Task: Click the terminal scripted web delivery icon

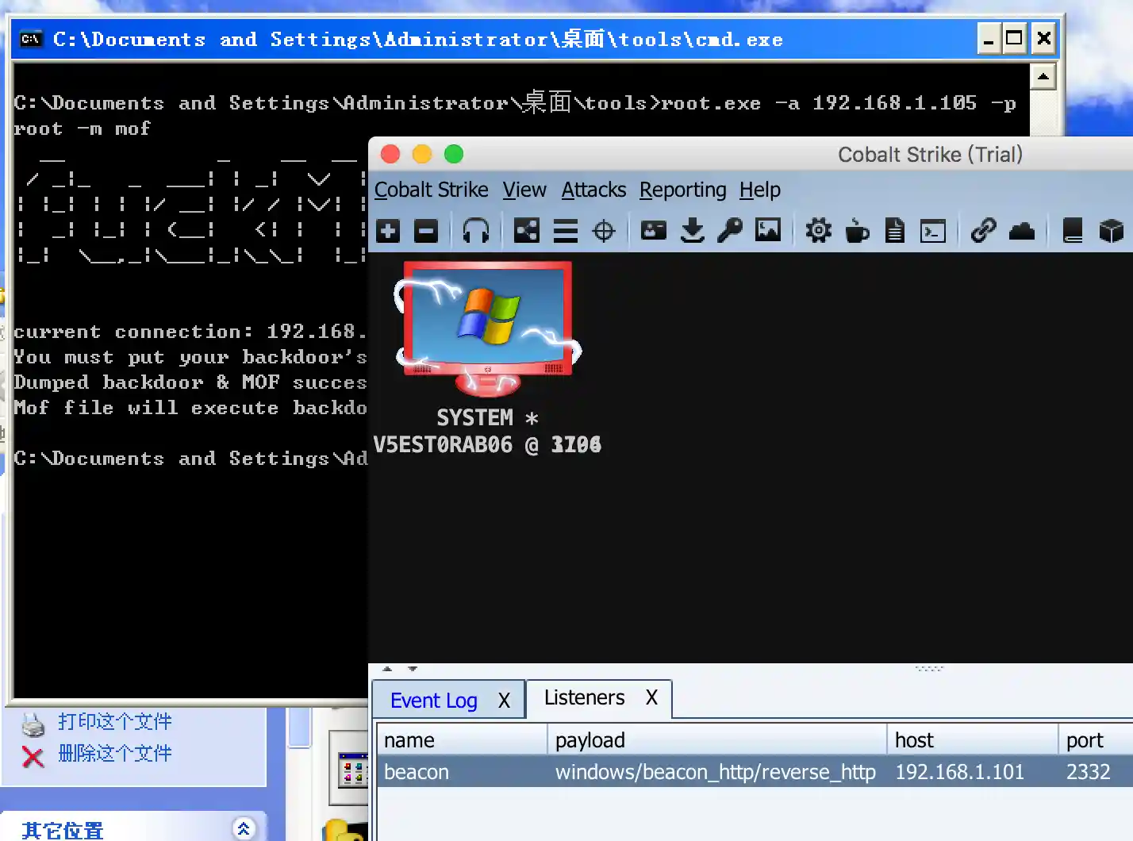Action: [933, 231]
